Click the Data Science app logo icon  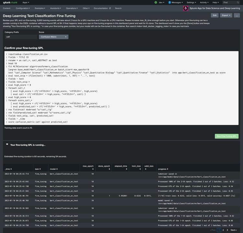pos(186,8)
